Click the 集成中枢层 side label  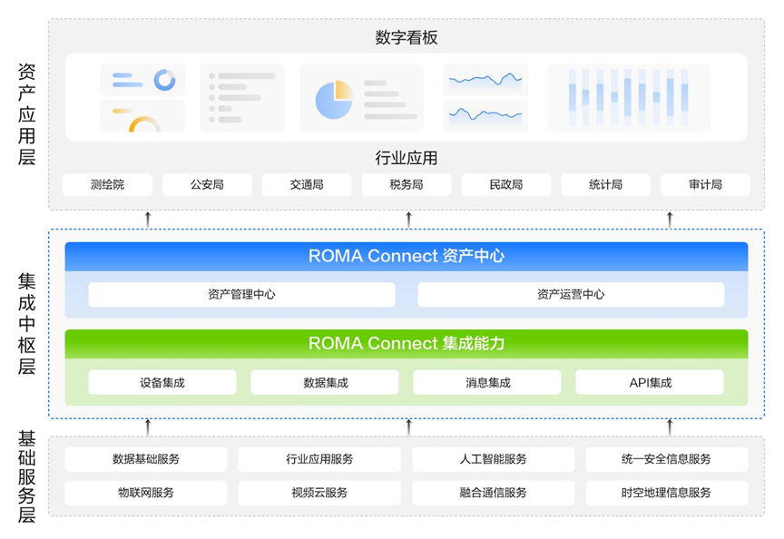click(27, 324)
